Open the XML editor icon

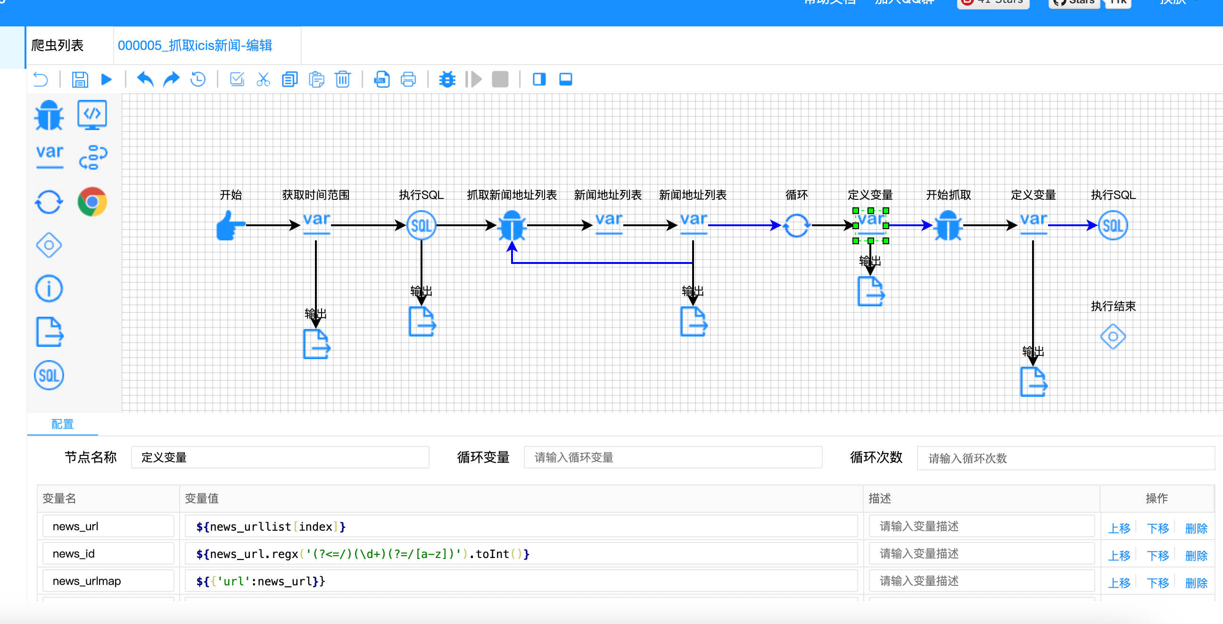[382, 79]
